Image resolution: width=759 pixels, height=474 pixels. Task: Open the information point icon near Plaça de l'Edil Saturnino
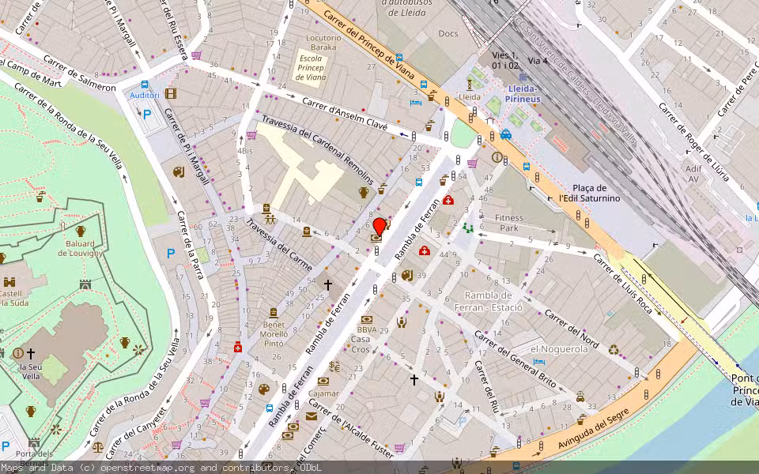pyautogui.click(x=497, y=157)
